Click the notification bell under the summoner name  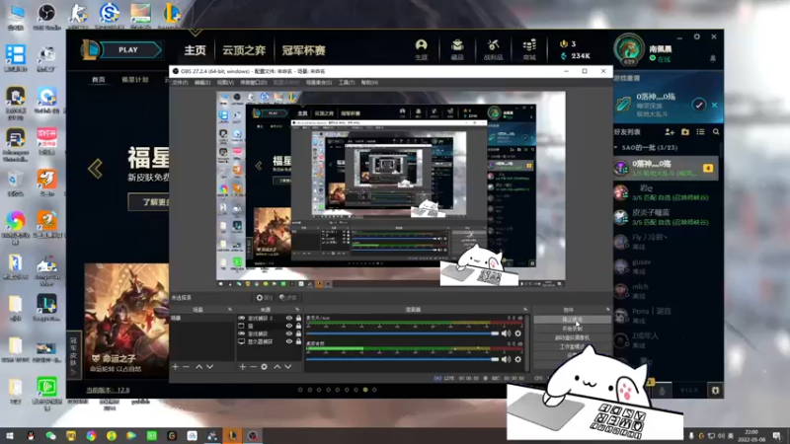click(712, 59)
